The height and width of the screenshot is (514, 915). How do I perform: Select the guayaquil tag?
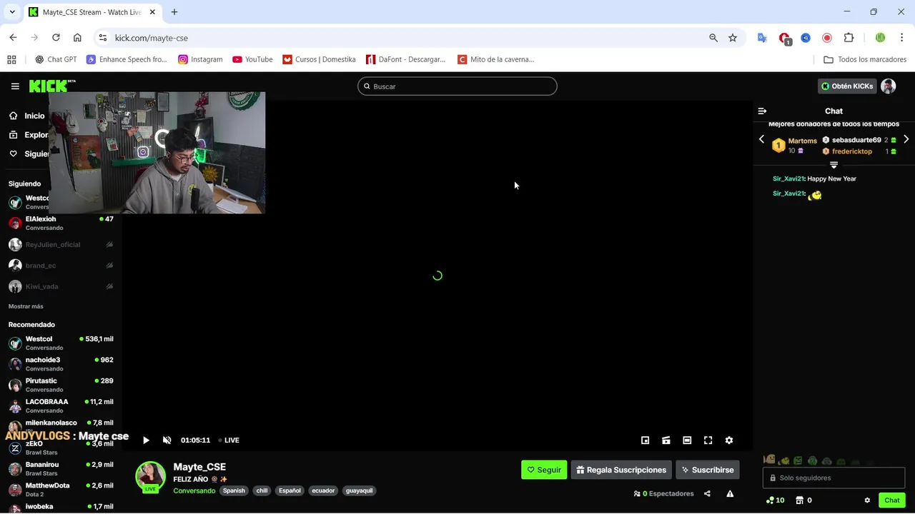(x=359, y=491)
